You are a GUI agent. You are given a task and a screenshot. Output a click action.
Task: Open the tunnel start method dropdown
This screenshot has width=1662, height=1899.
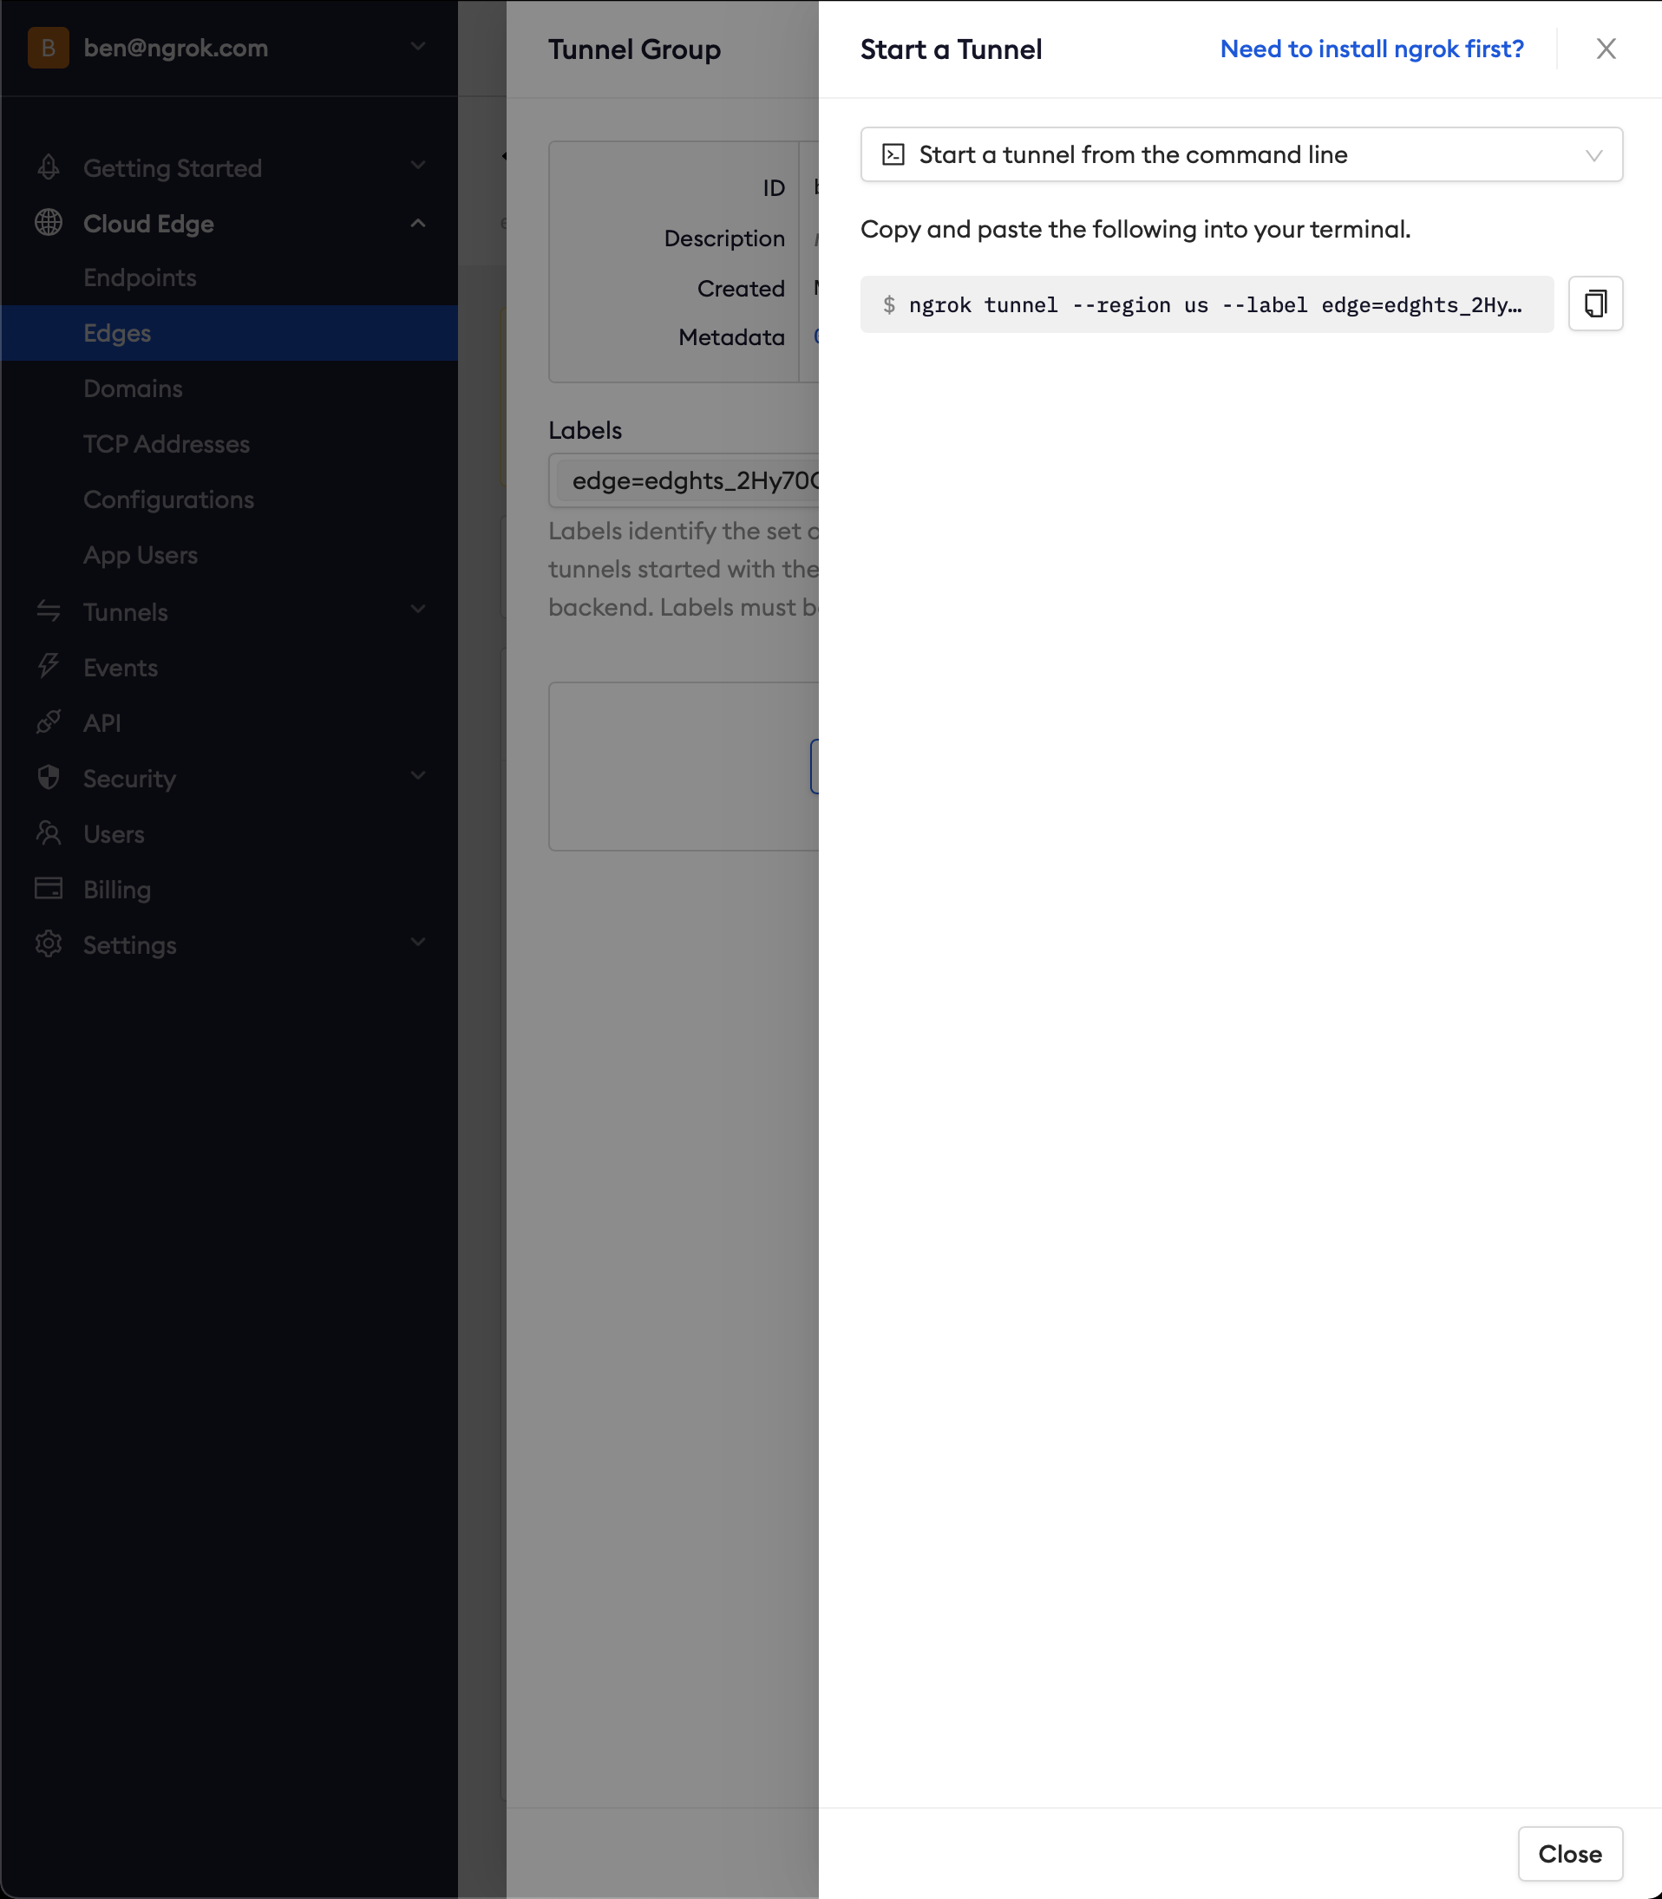tap(1241, 154)
